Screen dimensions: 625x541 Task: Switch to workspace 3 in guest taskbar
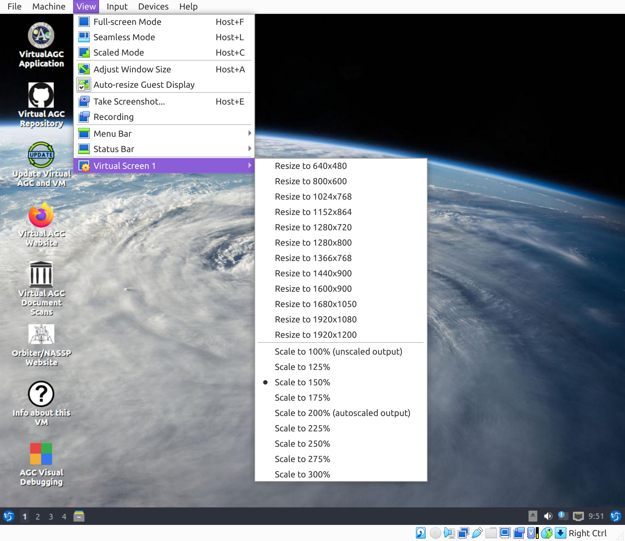(x=51, y=517)
